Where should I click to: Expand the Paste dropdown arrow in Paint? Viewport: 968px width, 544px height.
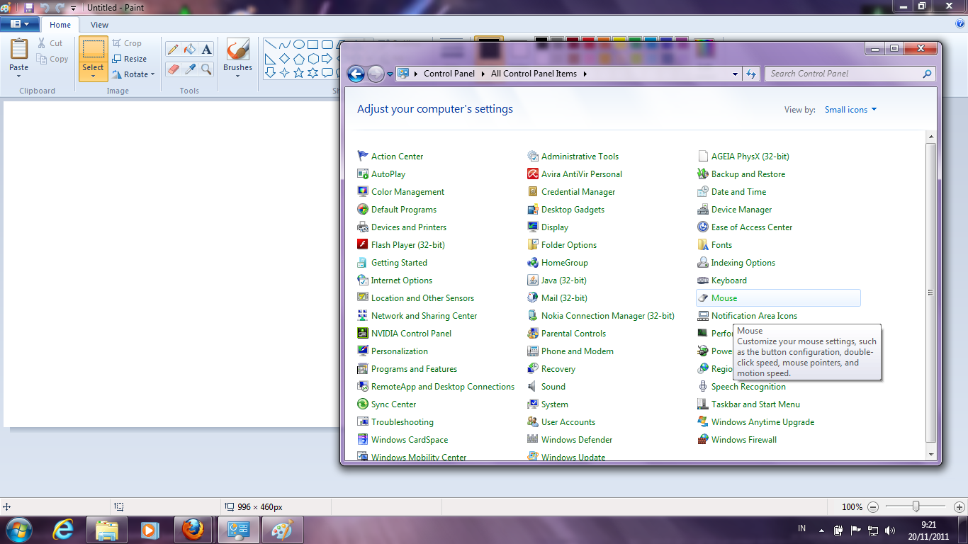coord(19,76)
